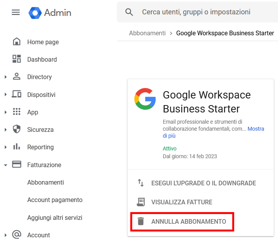Expand the App section arrow
The width and height of the screenshot is (278, 247).
(x=6, y=112)
